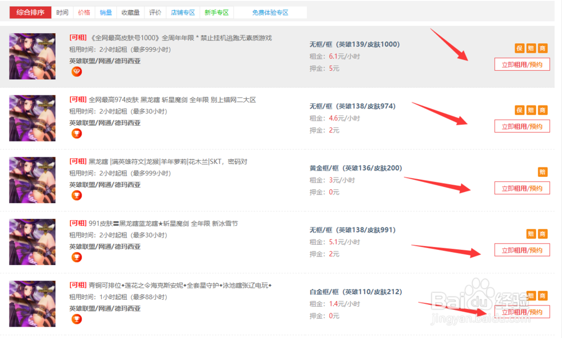Click trophy badge icon on 皮肤200 listing

point(76,195)
